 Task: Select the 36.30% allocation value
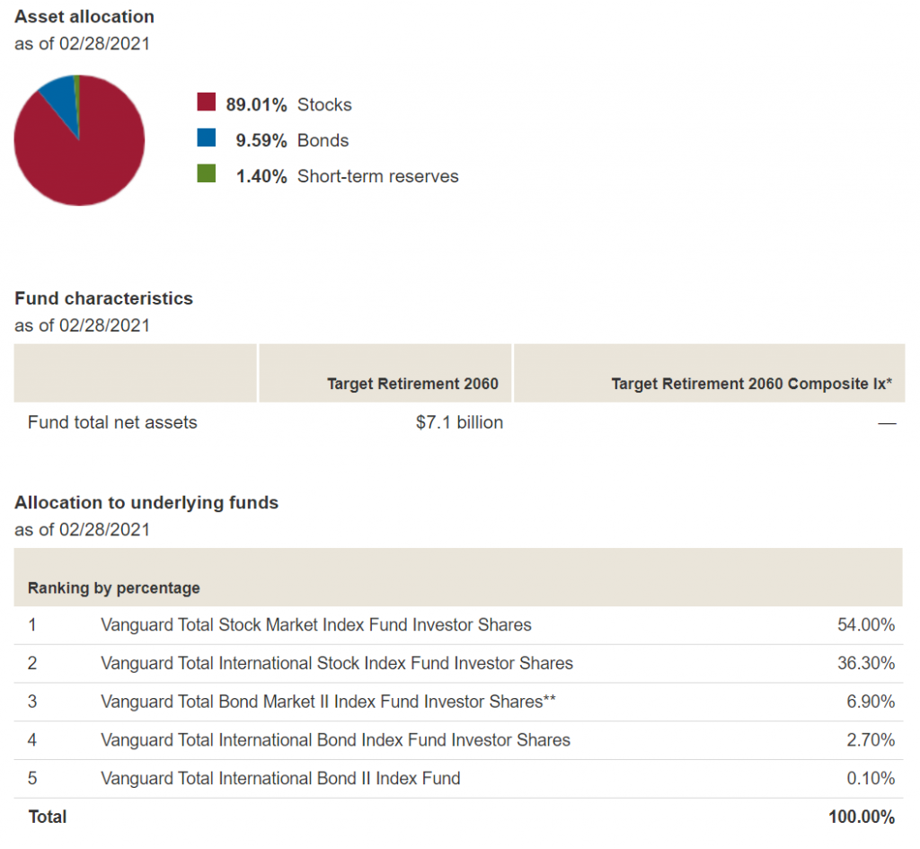(x=866, y=663)
